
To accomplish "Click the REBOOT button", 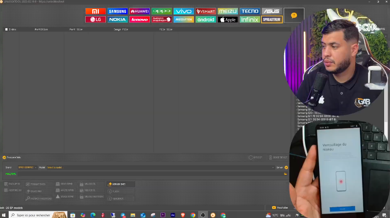I will click(255, 157).
